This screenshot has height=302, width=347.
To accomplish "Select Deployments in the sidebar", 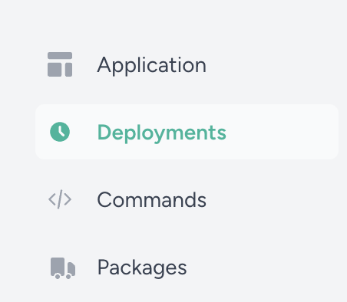I will [x=187, y=132].
